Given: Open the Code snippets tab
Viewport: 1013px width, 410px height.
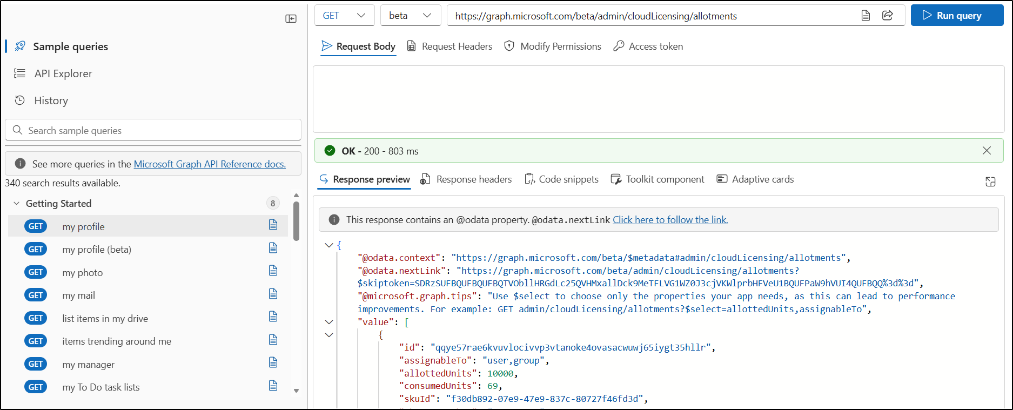Looking at the screenshot, I should (x=561, y=179).
